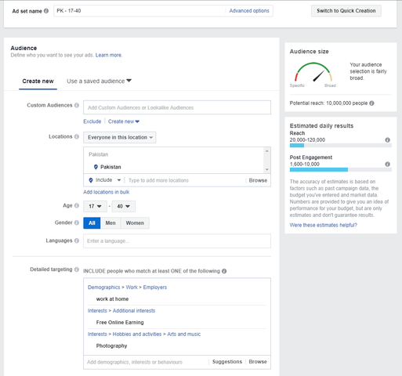Switch to Create new tab
This screenshot has height=376, width=402.
click(x=38, y=81)
